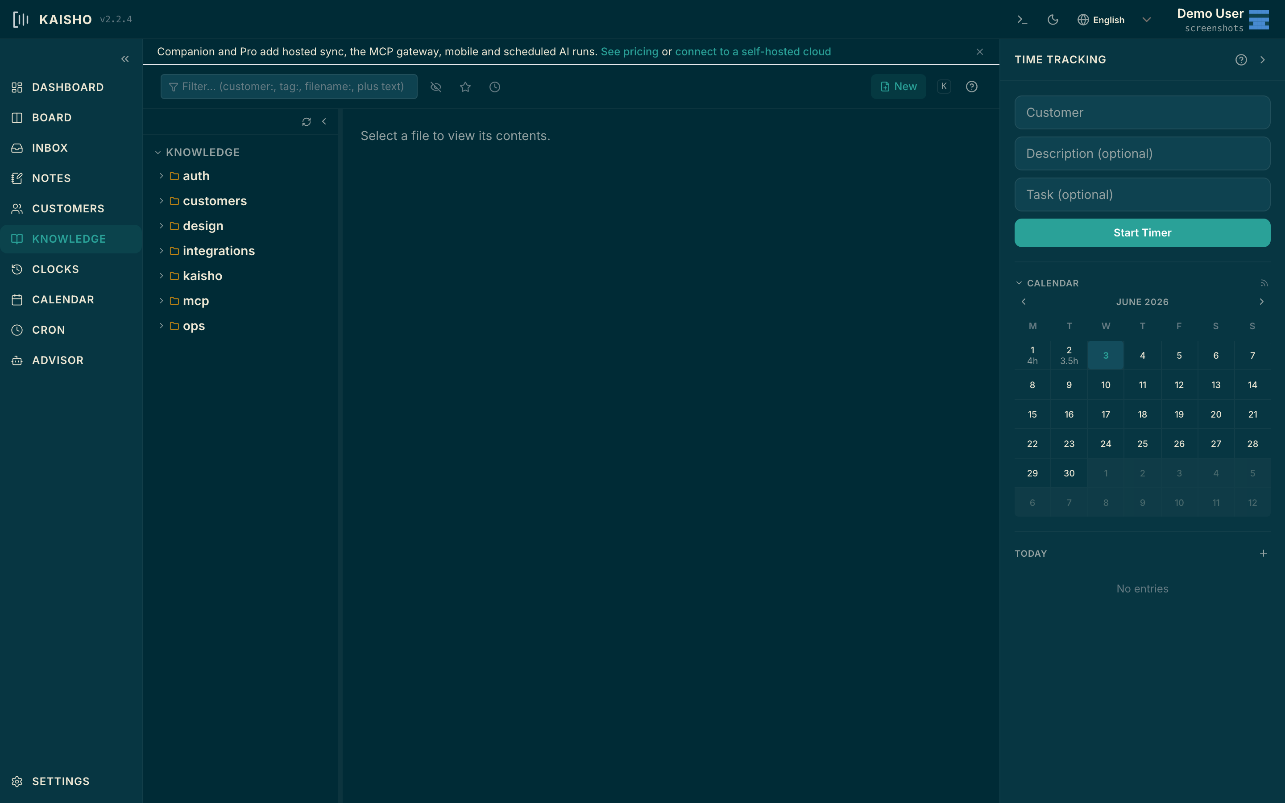Collapse Time Tracking panel chevron
The width and height of the screenshot is (1285, 803).
[x=1263, y=59]
